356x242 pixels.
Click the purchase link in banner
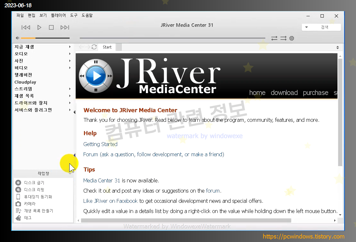coord(315,92)
